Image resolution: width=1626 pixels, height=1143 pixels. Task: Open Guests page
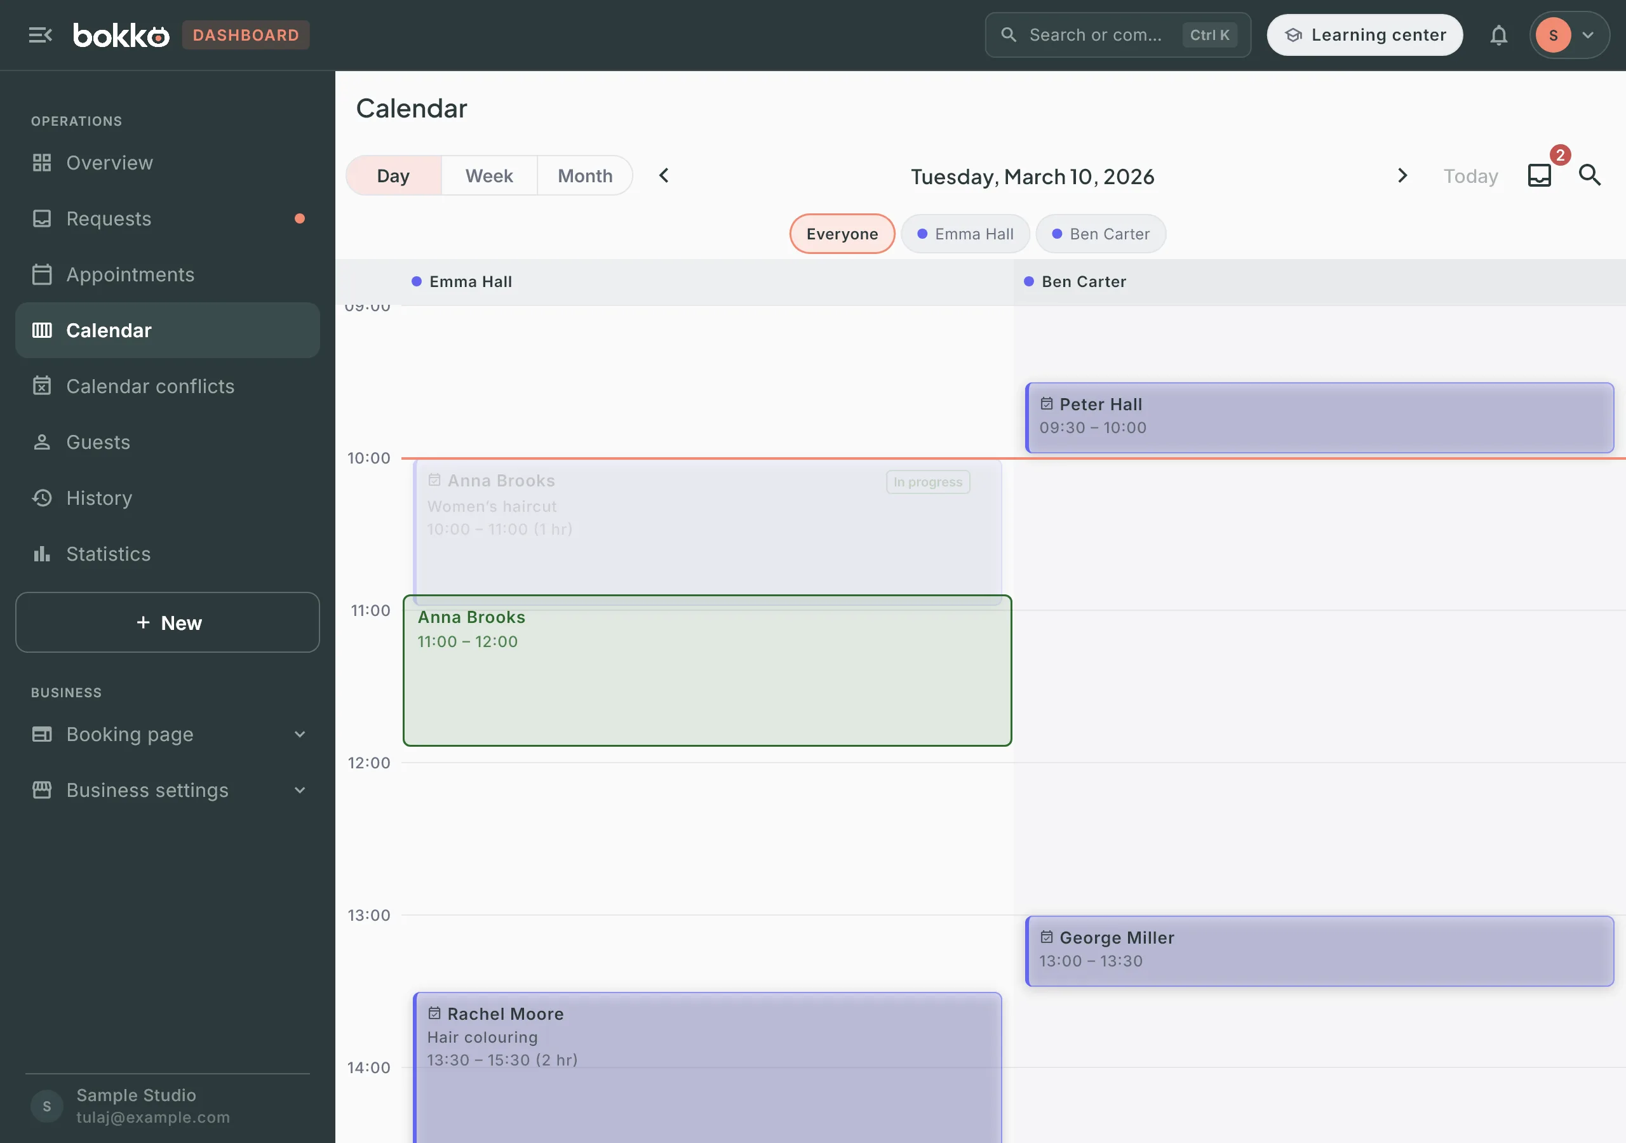click(x=167, y=442)
